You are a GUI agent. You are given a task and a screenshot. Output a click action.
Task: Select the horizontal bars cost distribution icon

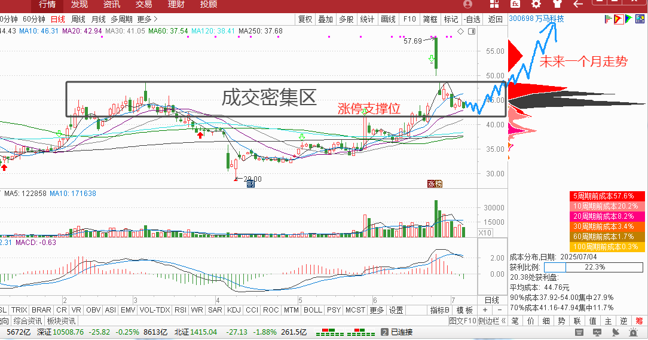tap(608, 19)
